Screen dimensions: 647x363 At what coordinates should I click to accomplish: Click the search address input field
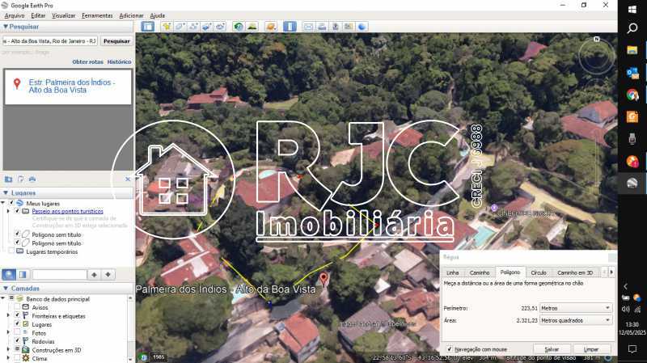tap(49, 40)
